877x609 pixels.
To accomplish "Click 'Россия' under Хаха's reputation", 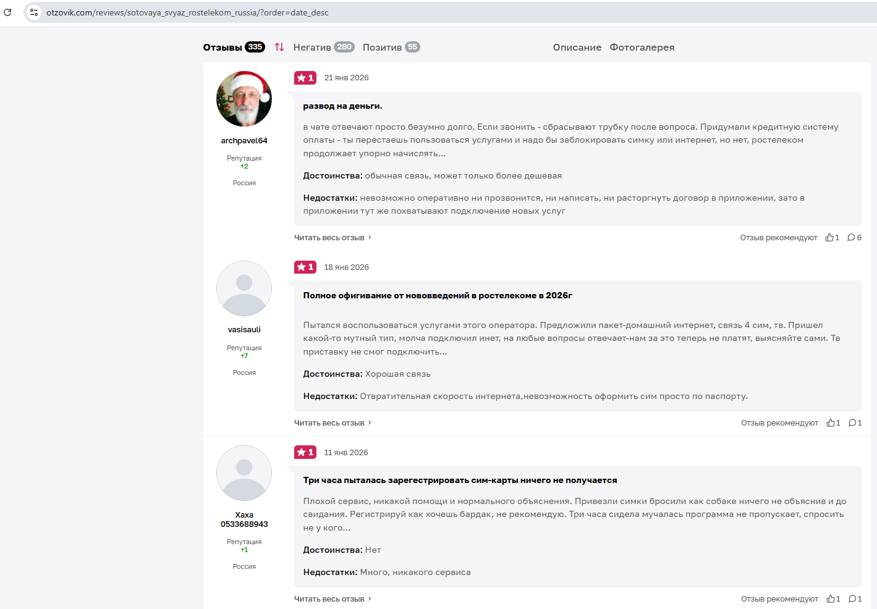I will click(x=244, y=566).
